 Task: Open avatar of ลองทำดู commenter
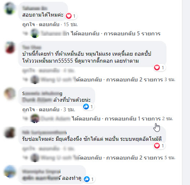click(10, 171)
